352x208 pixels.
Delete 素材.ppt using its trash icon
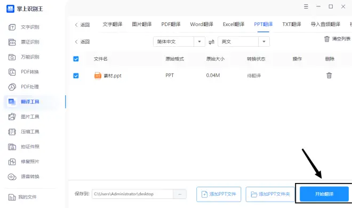click(329, 75)
